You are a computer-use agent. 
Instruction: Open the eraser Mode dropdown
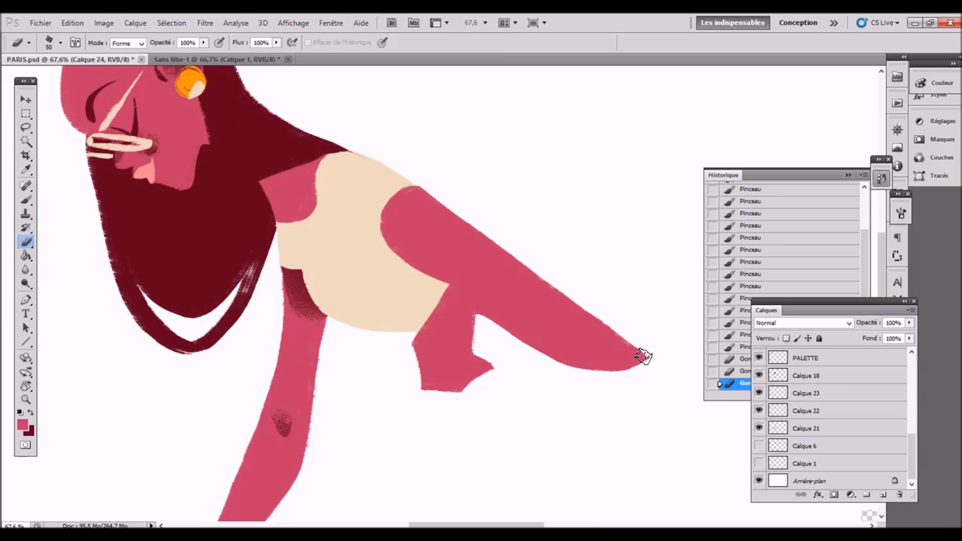[128, 43]
